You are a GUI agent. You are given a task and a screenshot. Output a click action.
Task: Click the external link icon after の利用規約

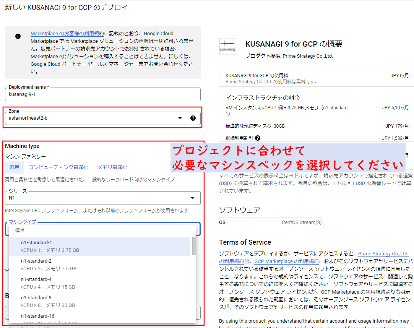247,261
